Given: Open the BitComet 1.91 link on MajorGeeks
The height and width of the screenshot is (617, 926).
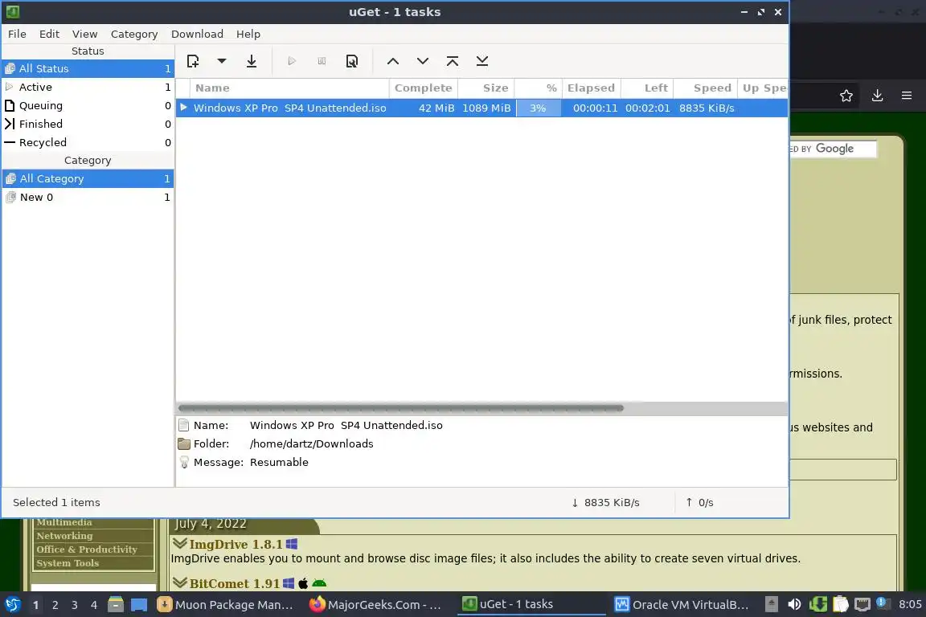Looking at the screenshot, I should (235, 583).
